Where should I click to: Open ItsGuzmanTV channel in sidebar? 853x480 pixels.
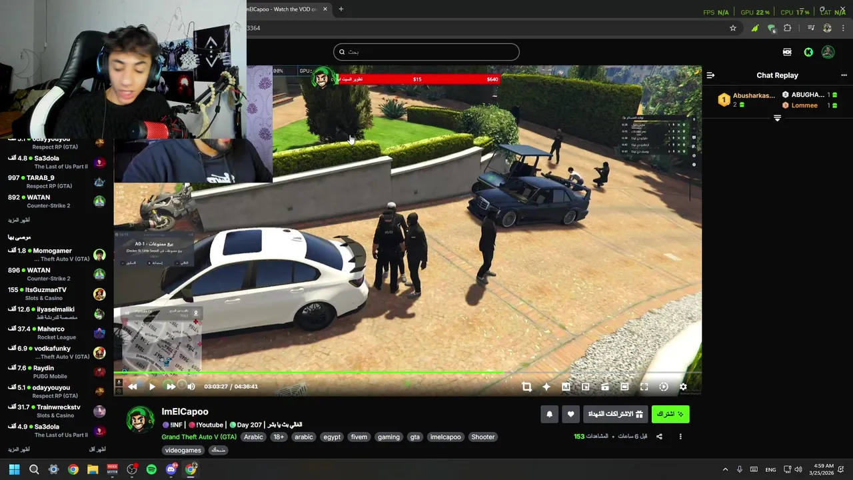tap(57, 294)
